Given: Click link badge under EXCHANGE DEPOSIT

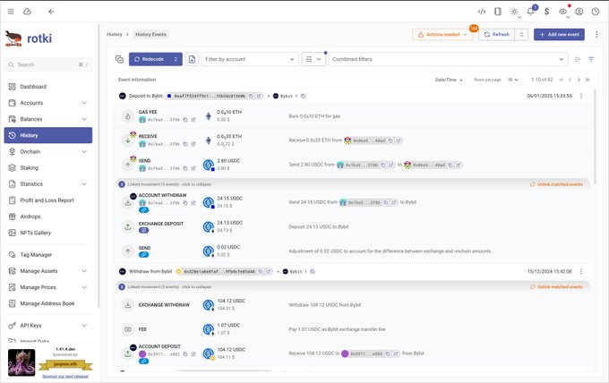Looking at the screenshot, I should pyautogui.click(x=143, y=230).
